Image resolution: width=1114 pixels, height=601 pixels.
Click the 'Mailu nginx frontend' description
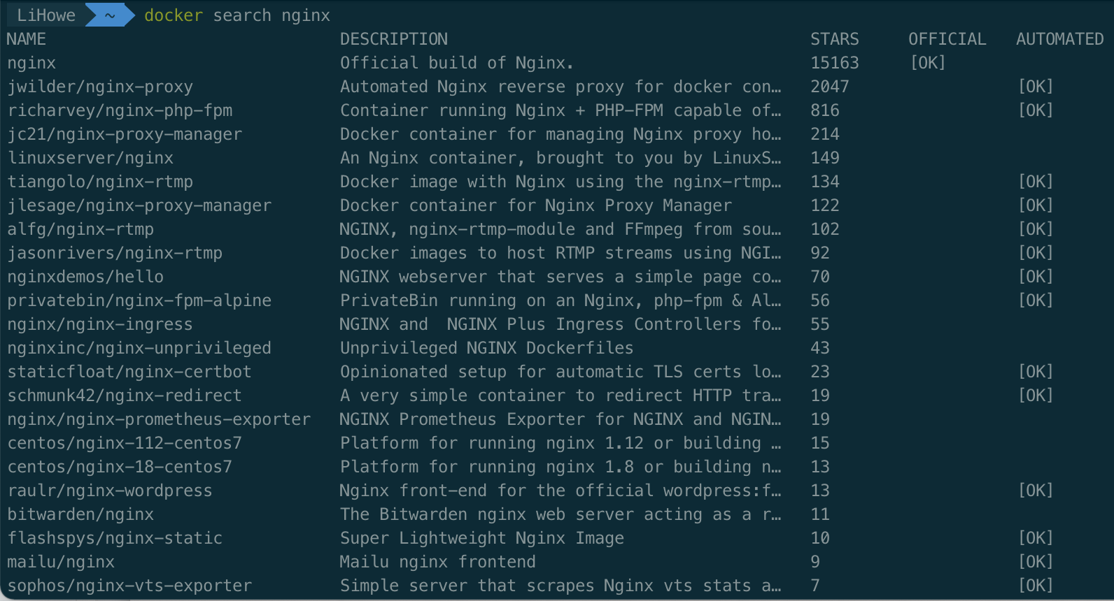tap(437, 562)
